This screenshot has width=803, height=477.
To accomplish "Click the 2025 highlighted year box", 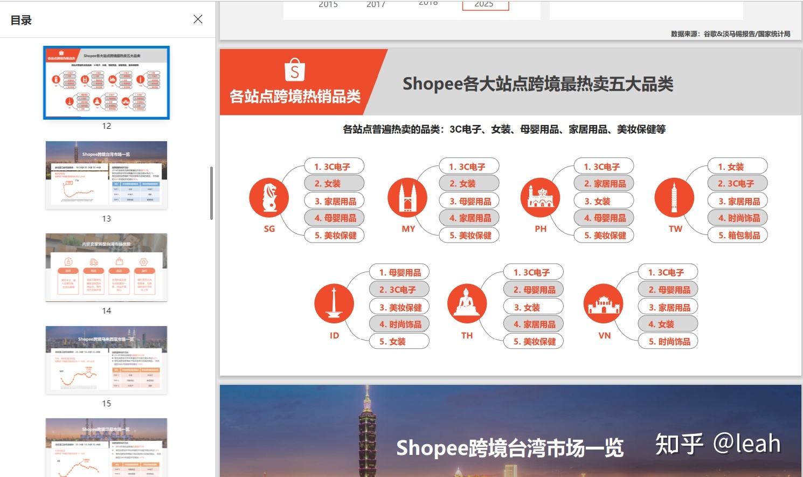I will 485,4.
